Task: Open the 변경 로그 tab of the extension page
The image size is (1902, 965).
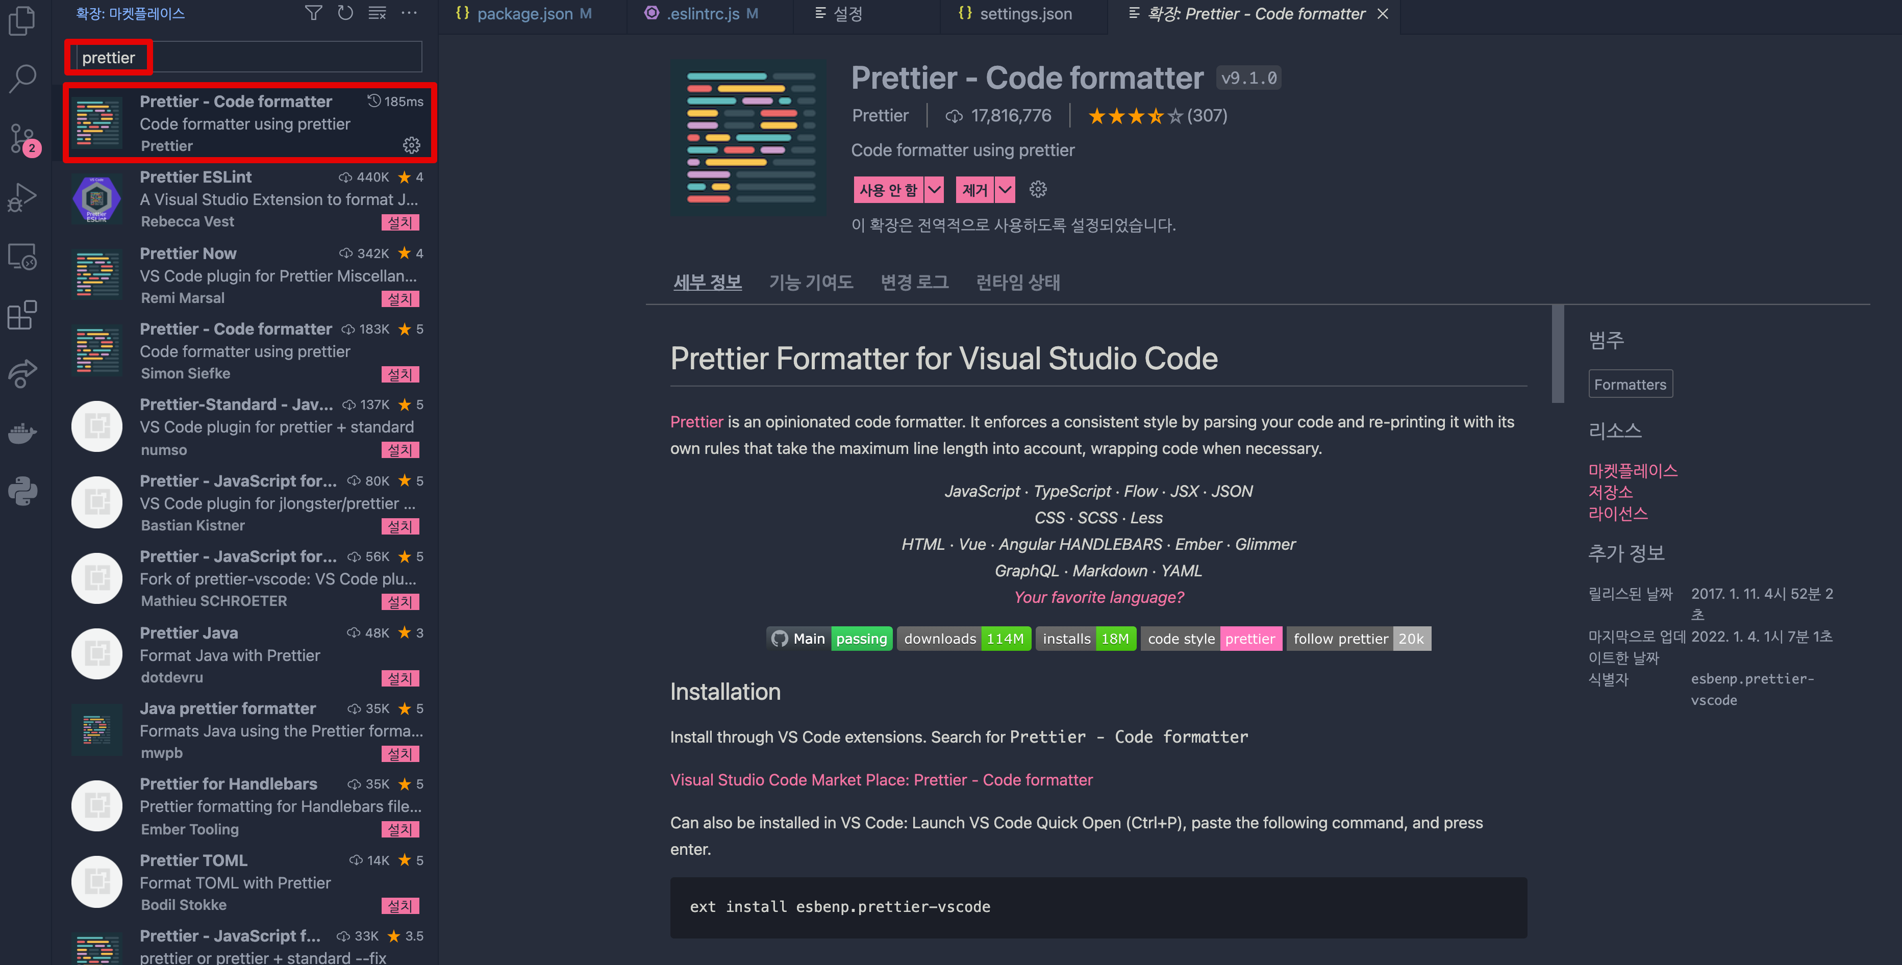Action: [914, 282]
